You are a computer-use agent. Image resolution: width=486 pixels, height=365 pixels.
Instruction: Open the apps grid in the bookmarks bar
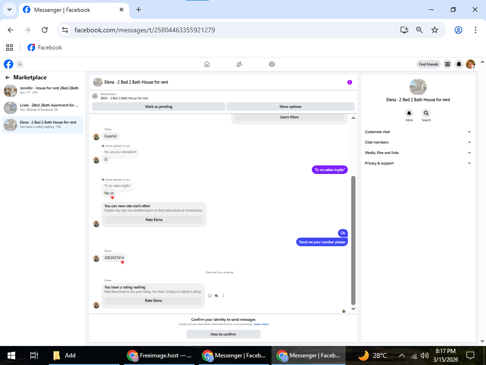(9, 48)
